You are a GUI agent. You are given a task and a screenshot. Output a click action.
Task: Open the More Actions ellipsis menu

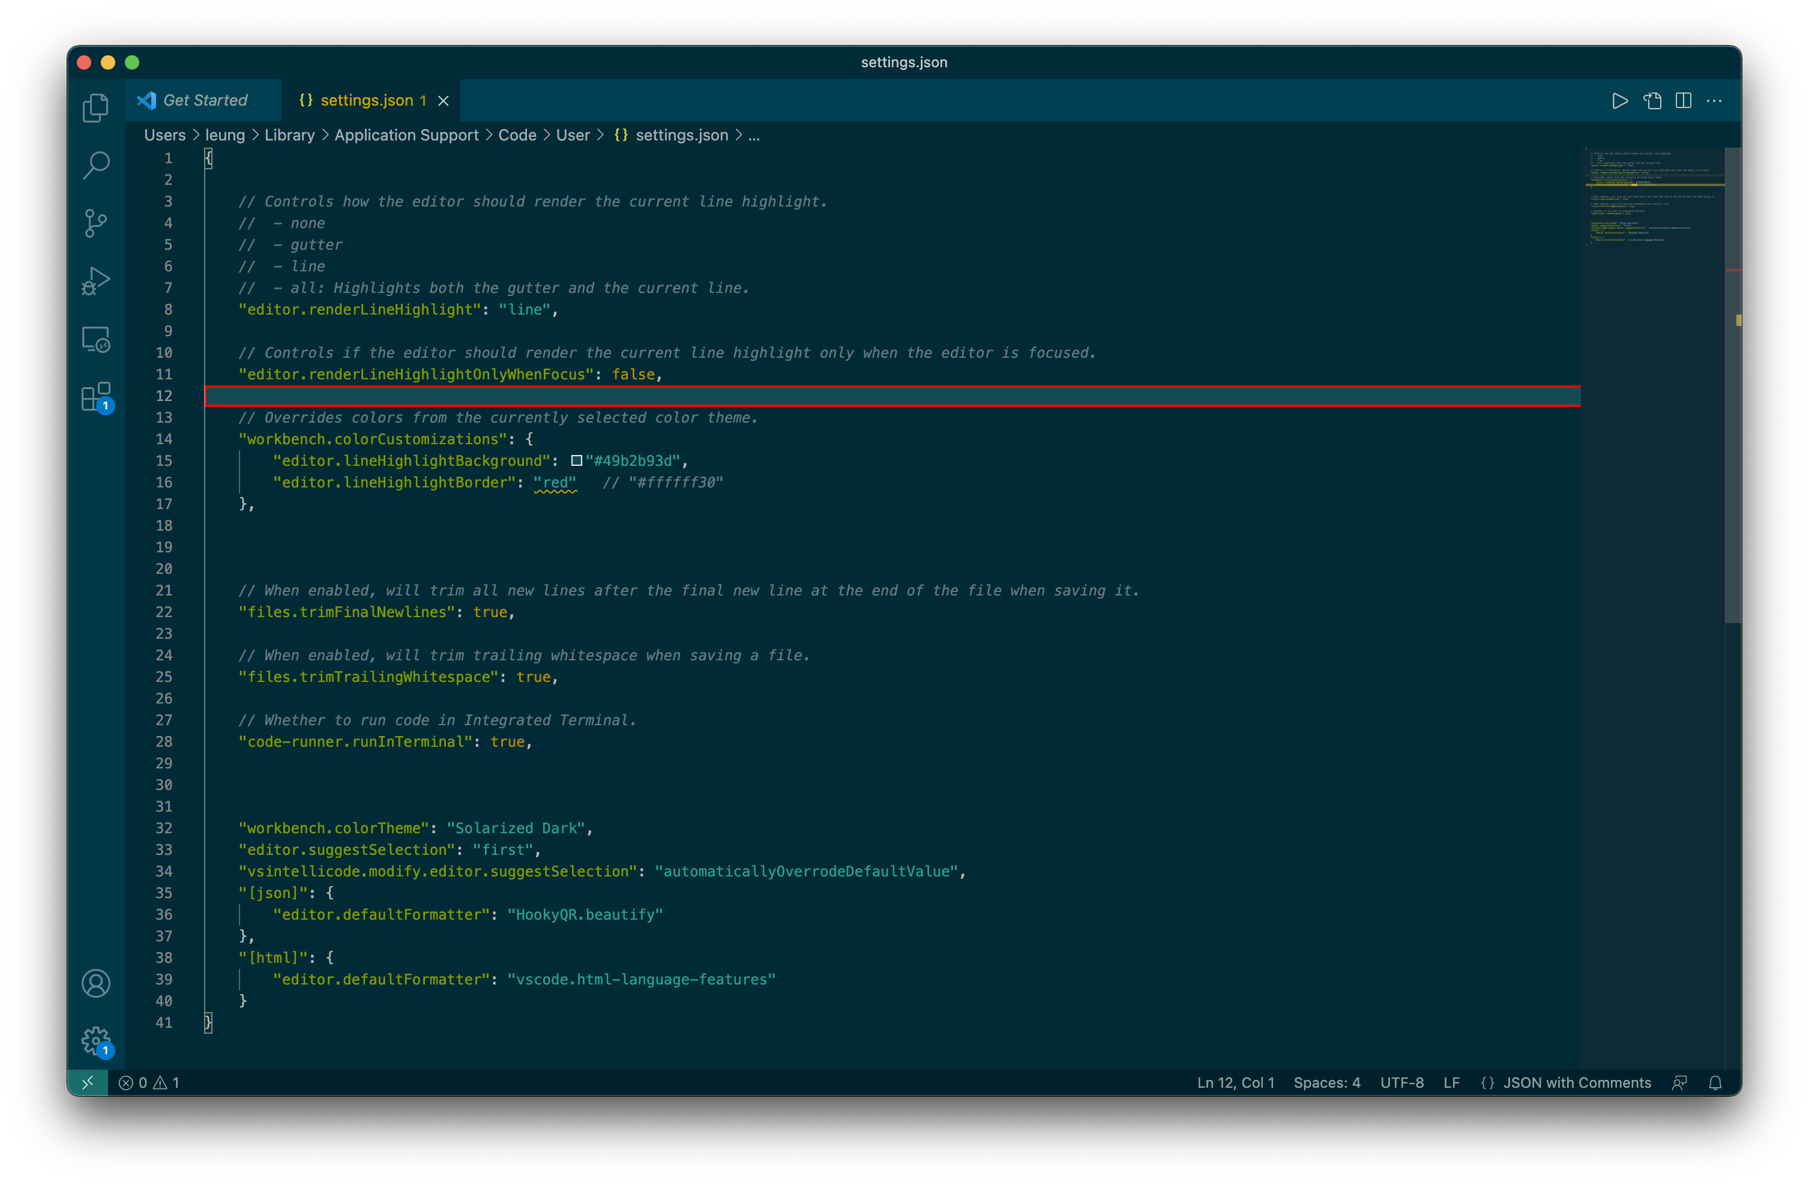click(x=1715, y=100)
